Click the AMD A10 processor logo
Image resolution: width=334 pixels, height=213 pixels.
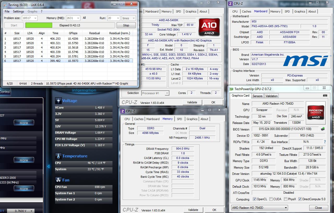209,27
